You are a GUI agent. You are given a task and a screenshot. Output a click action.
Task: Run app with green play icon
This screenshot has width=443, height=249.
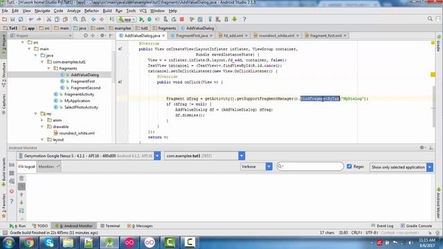pos(141,19)
